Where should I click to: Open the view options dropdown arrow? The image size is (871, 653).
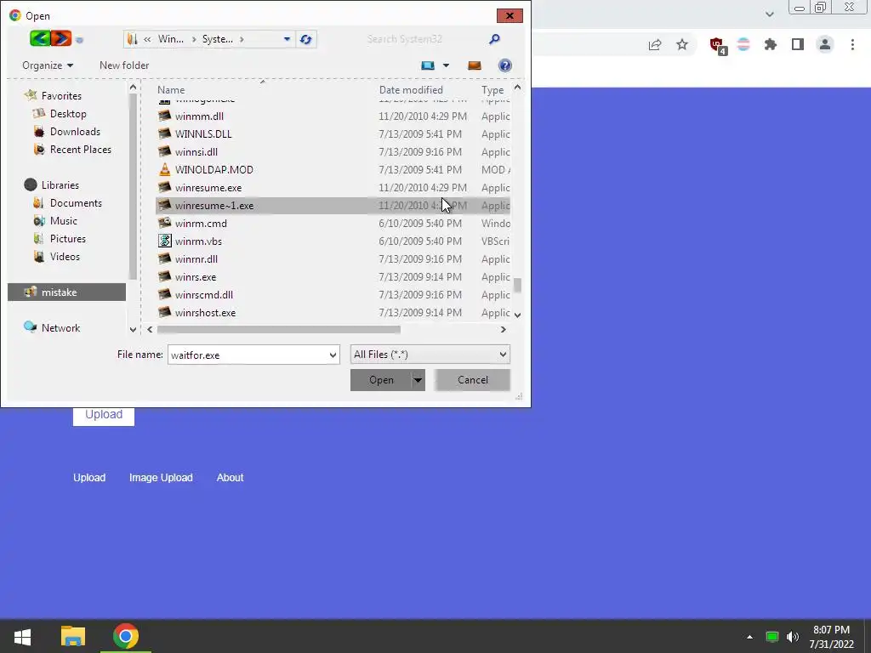[446, 65]
